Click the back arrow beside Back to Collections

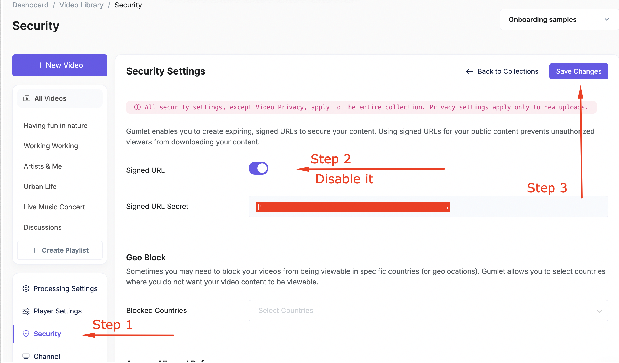coord(469,71)
